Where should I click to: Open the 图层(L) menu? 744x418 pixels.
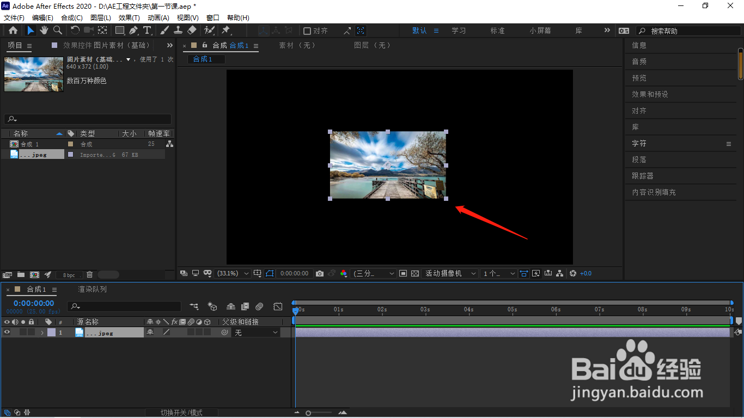(101, 18)
